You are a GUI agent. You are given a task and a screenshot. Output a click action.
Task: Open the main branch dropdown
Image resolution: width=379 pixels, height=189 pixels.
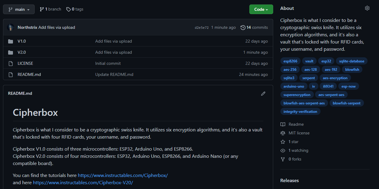click(x=19, y=9)
